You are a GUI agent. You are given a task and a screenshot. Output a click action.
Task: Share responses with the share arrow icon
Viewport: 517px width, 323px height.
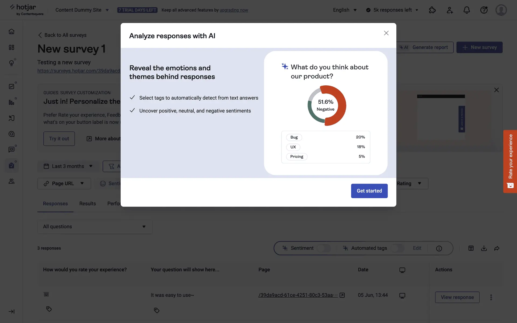pyautogui.click(x=497, y=248)
